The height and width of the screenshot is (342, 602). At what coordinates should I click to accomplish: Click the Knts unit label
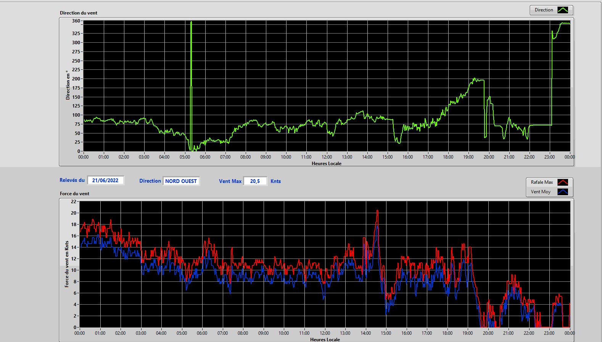point(275,181)
